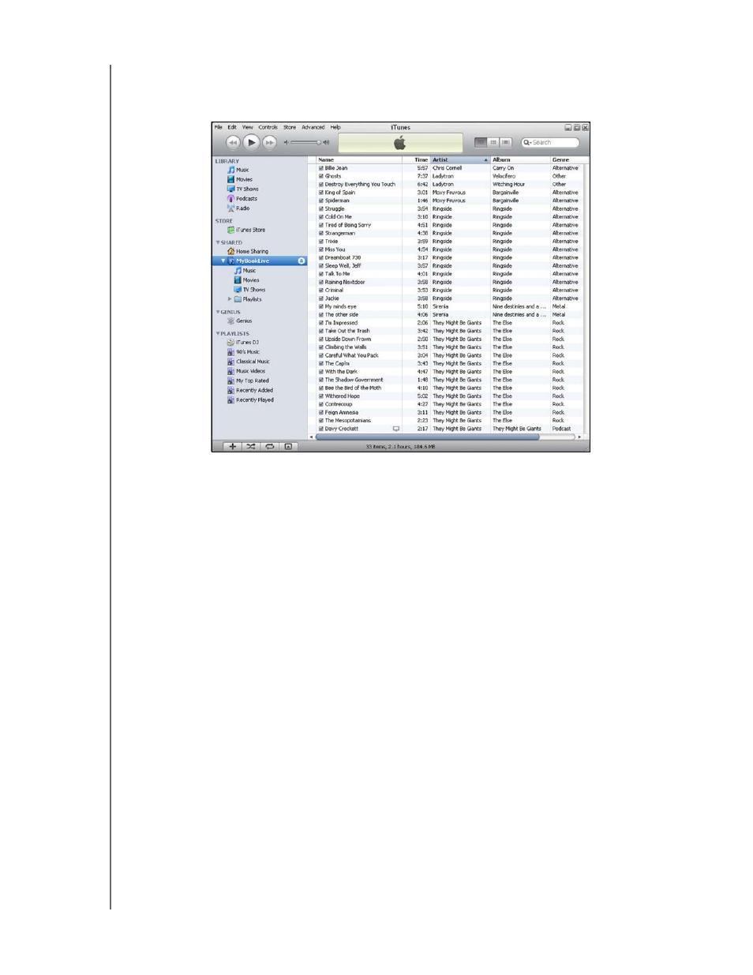Eject the MyBookLive shared library
This screenshot has height=975, width=753.
click(x=302, y=261)
